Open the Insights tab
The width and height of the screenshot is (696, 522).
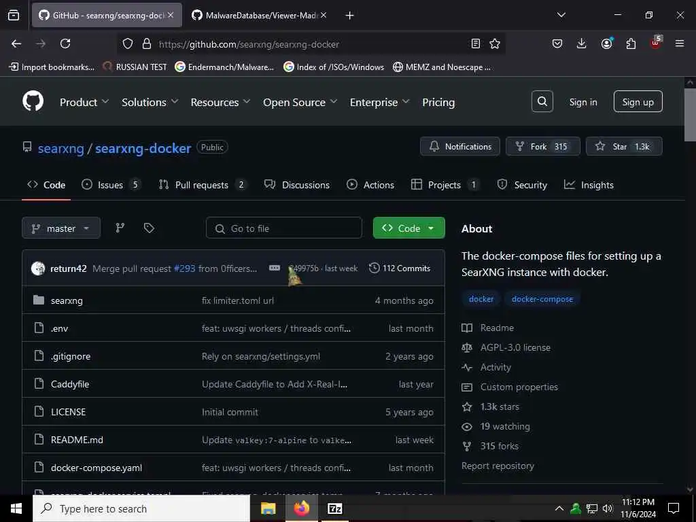point(589,185)
